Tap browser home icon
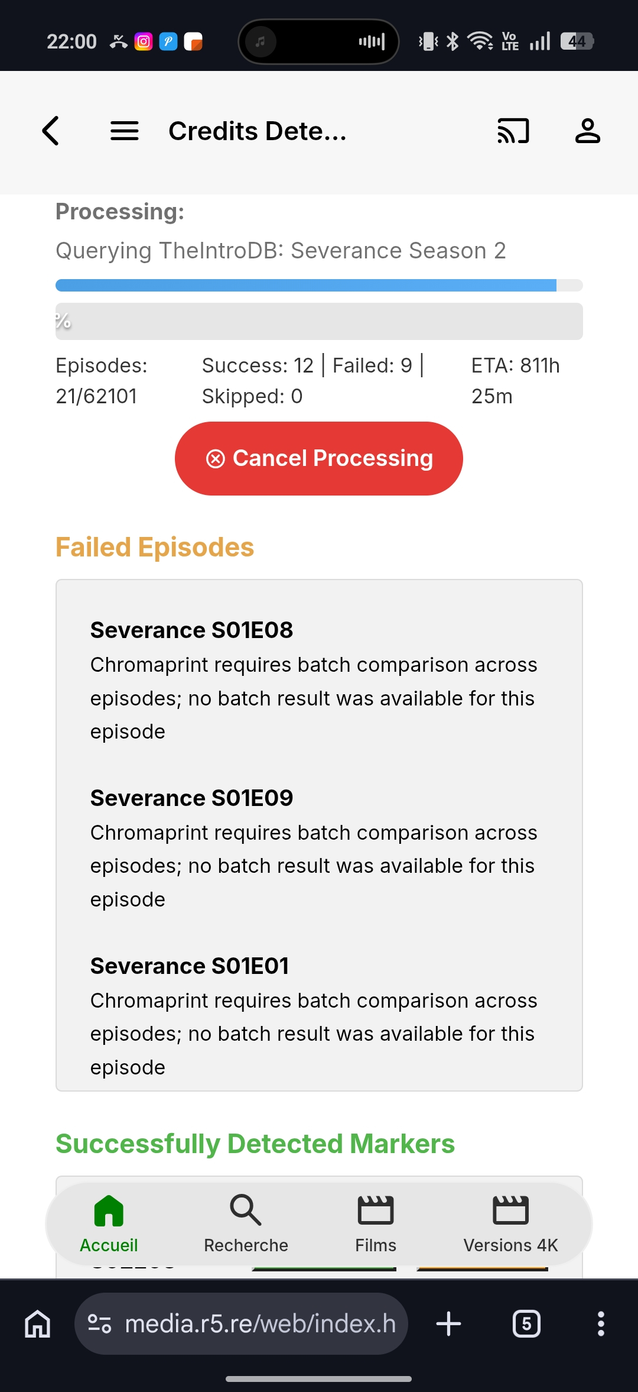Viewport: 638px width, 1392px height. click(x=38, y=1323)
